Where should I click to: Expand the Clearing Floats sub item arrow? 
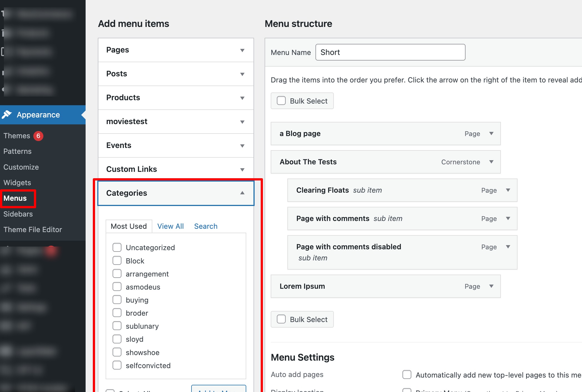tap(508, 190)
